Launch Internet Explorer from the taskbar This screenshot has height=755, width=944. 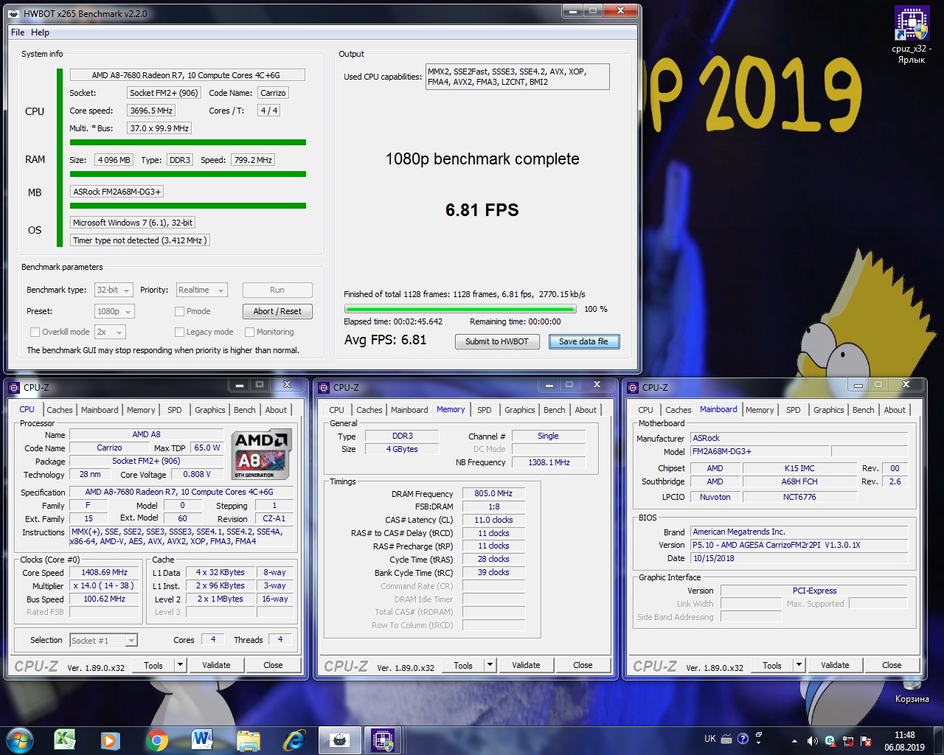click(x=294, y=740)
